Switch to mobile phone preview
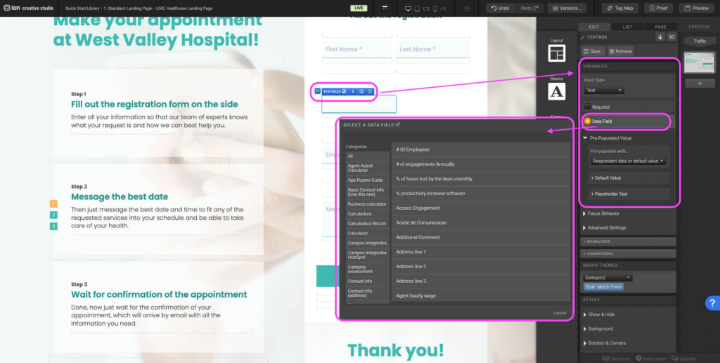This screenshot has height=363, width=720. 435,8
